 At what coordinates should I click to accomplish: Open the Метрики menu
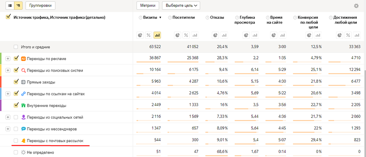(148, 5)
